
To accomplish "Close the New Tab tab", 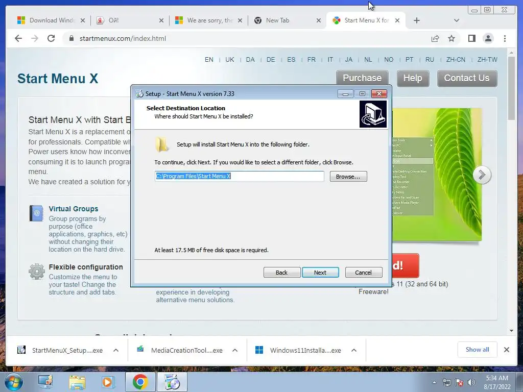I will 319,20.
